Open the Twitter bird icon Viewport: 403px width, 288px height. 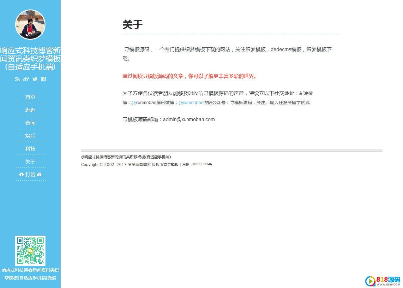click(x=35, y=79)
